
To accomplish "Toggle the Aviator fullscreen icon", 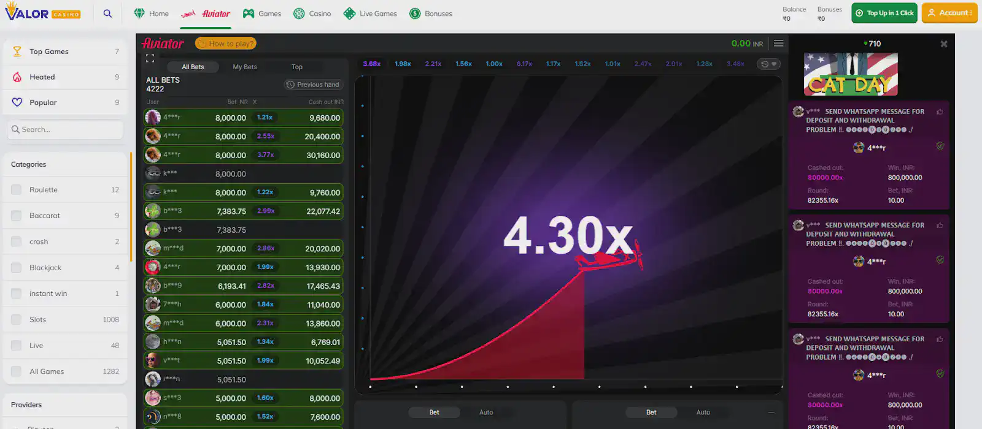I will pos(150,58).
